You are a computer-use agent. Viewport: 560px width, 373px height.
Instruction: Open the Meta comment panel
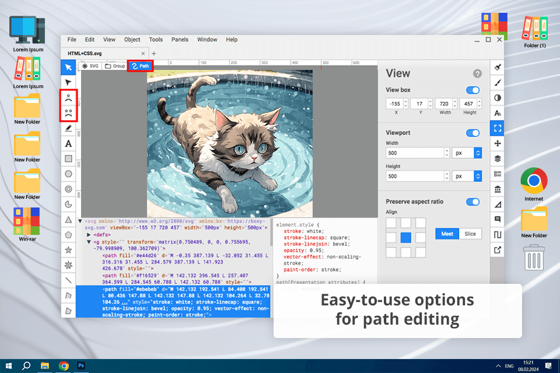497,219
